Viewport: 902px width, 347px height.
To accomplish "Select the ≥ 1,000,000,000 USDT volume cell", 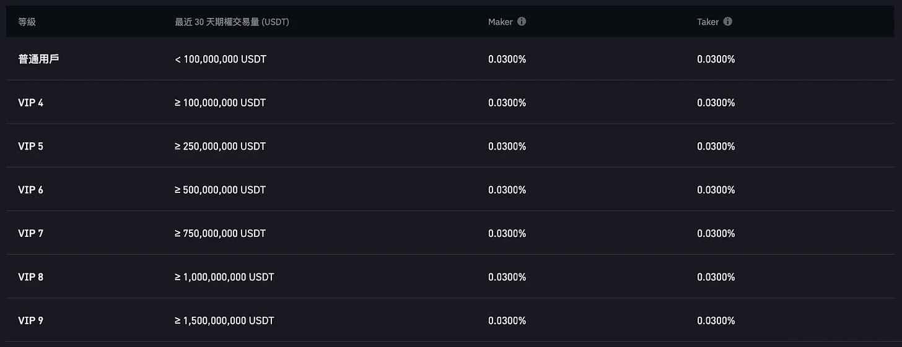I will (x=224, y=277).
